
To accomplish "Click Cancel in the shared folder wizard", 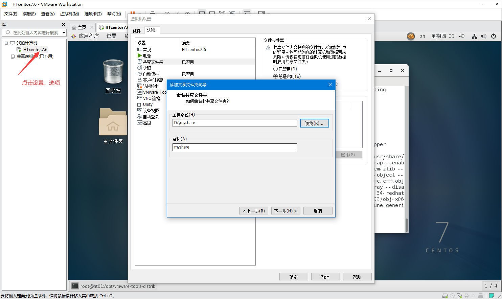I will pos(318,211).
